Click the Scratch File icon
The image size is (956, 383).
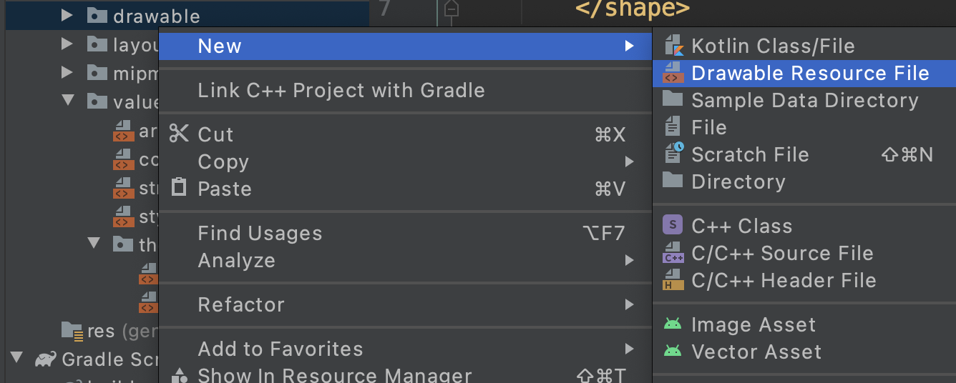(673, 154)
